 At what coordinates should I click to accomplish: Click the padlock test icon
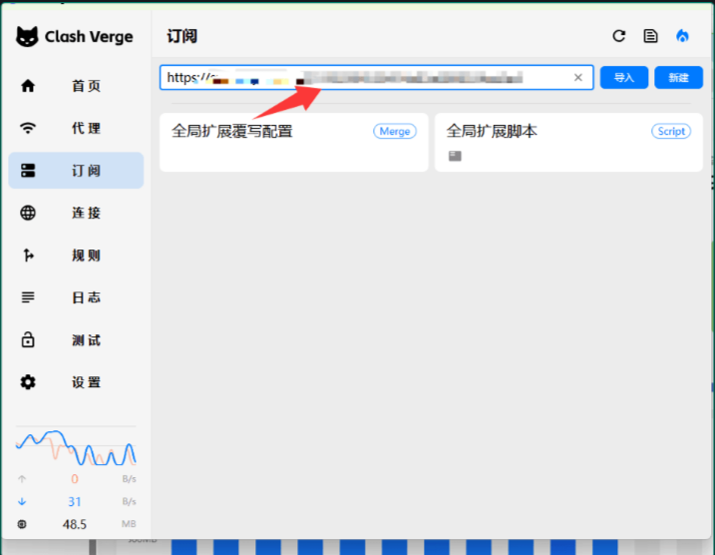28,340
